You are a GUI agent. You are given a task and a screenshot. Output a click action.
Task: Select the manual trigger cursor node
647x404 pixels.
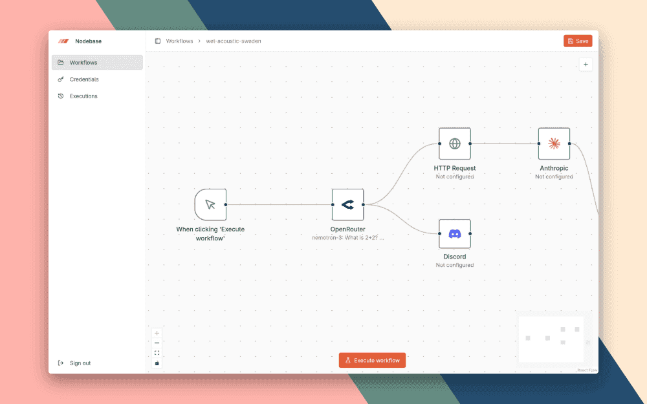tap(210, 204)
